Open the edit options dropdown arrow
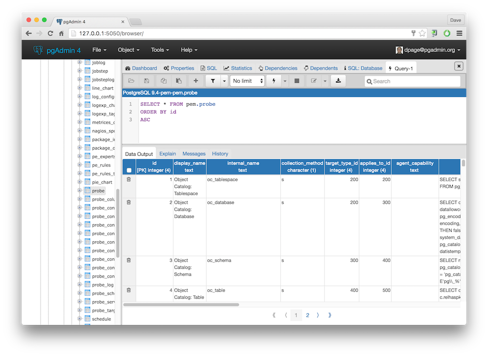The image size is (488, 356). coord(325,81)
